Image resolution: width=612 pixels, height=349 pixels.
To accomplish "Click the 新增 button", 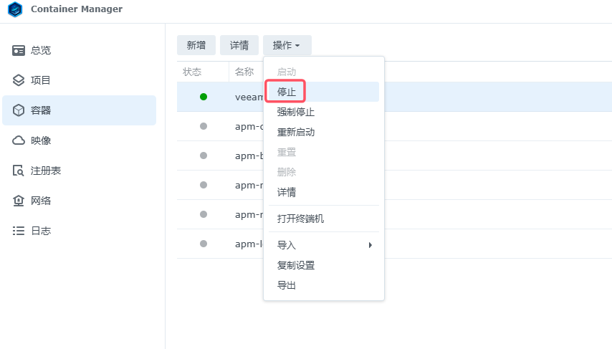I will pyautogui.click(x=196, y=45).
